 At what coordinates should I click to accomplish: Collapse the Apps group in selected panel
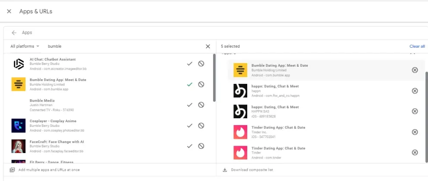tap(412, 52)
